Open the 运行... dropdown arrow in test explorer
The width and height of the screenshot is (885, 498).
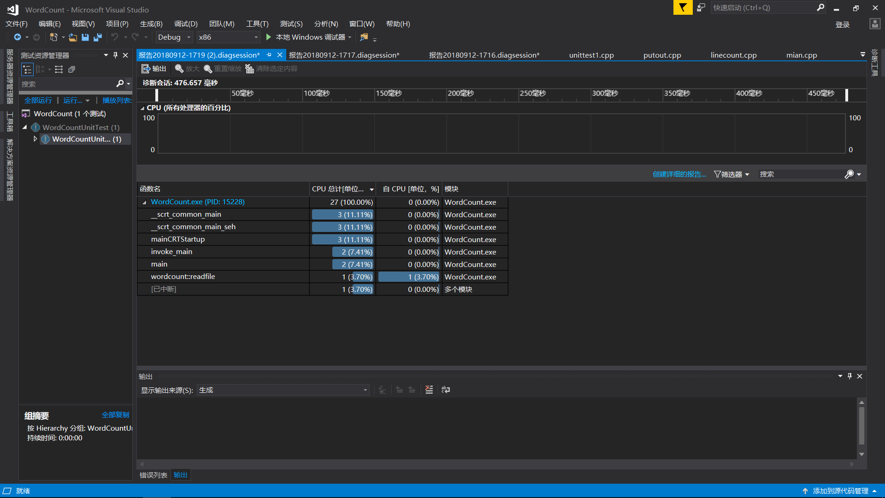tap(88, 101)
